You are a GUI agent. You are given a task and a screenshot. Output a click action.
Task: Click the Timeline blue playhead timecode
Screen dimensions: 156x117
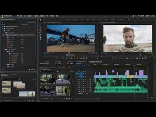[80, 63]
